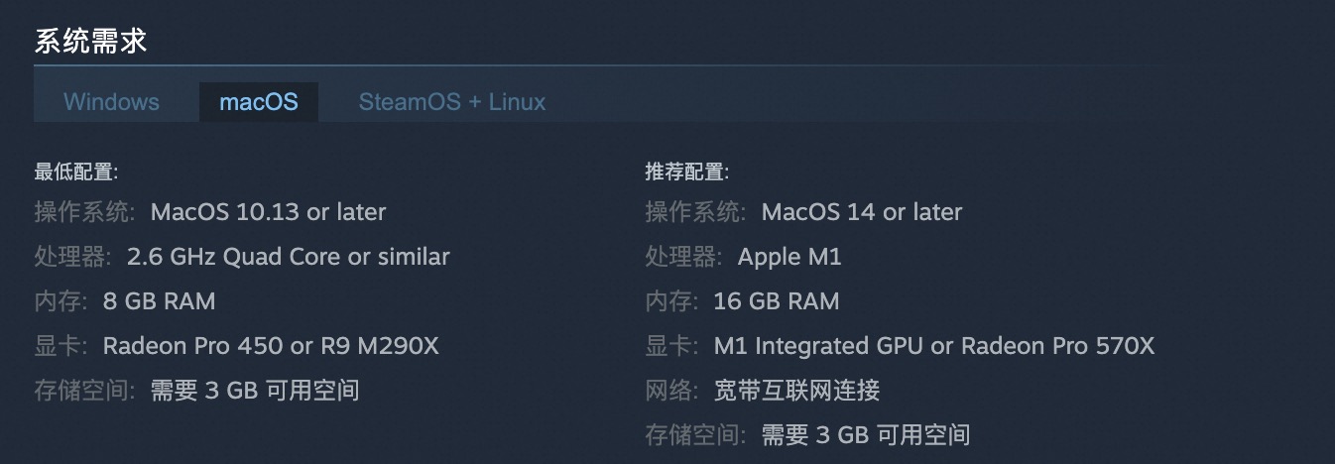Screen dimensions: 1335x464
Task: Click 需要 3 GB 可用空间 under 最低配置
Action: coord(255,391)
